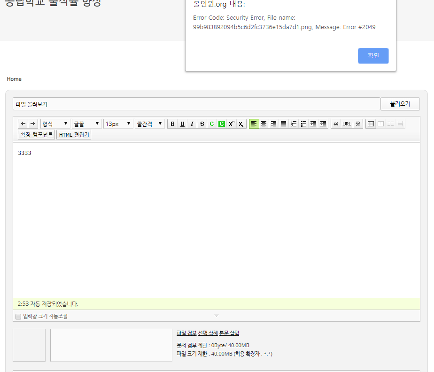Insert a table into the editor

pos(371,124)
